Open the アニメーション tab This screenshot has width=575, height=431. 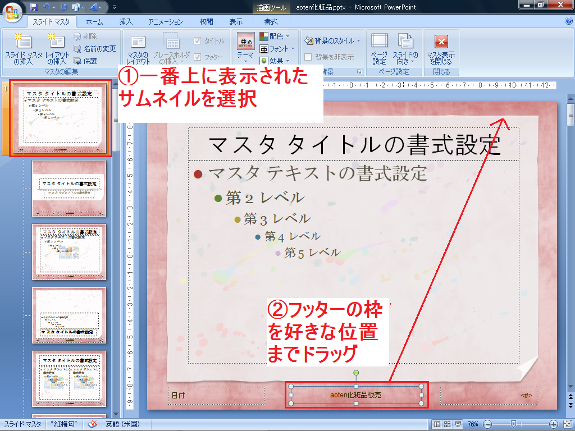165,22
